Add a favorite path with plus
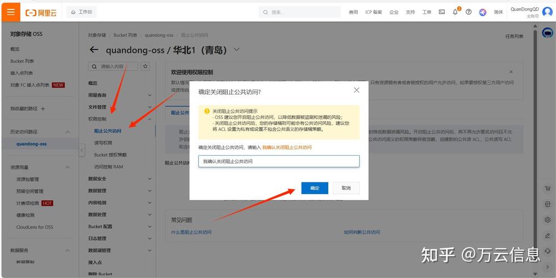This screenshot has width=556, height=278. coord(43,108)
